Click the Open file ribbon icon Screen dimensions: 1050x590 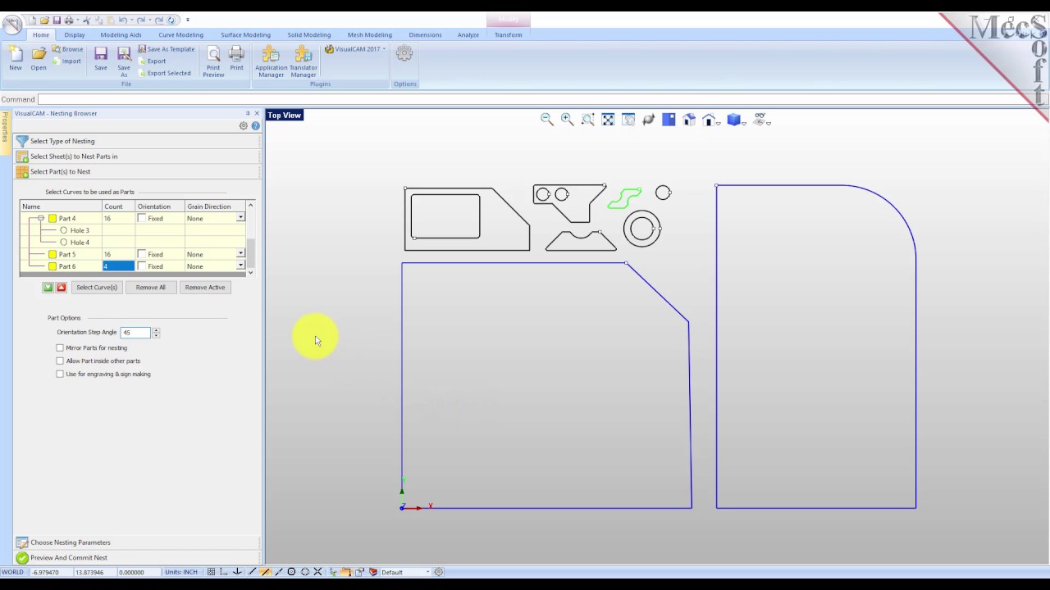[39, 57]
